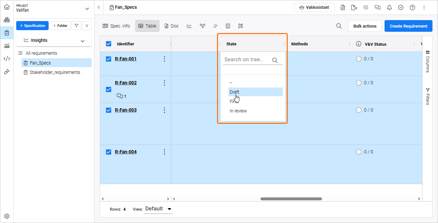
Task: Click the notifications bell icon
Action: coord(389,7)
